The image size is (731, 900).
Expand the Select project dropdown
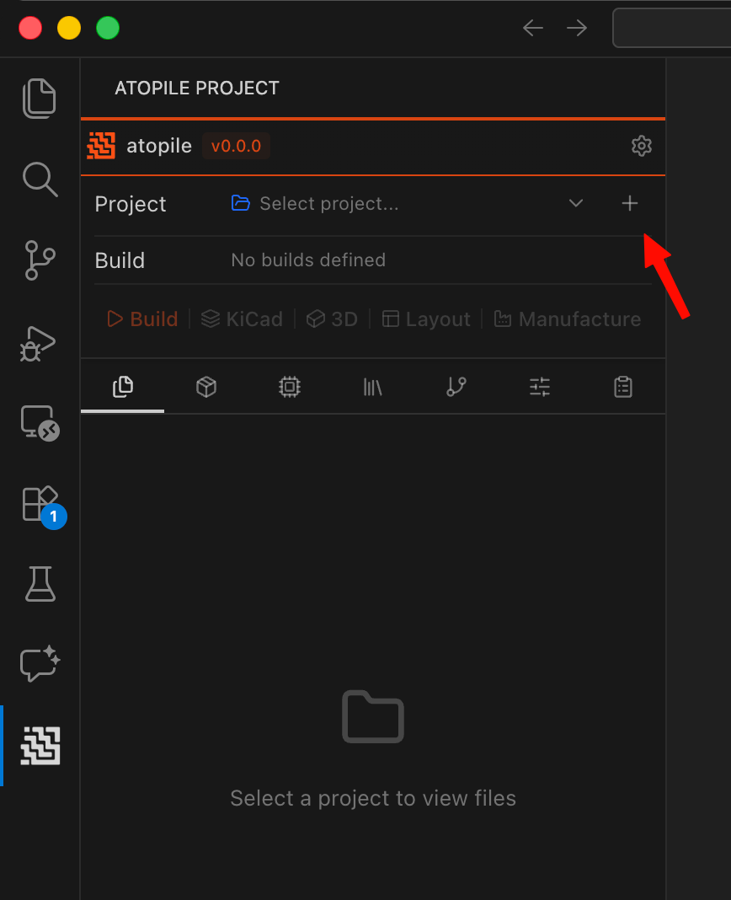point(575,203)
